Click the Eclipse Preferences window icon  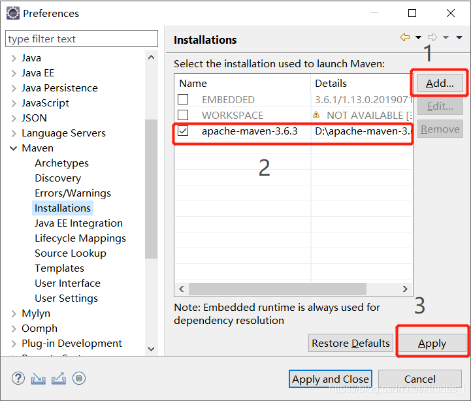click(x=13, y=13)
